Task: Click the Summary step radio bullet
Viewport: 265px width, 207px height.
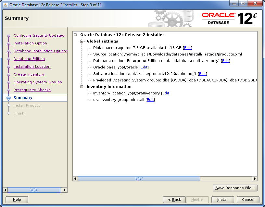Action: [x=9, y=98]
